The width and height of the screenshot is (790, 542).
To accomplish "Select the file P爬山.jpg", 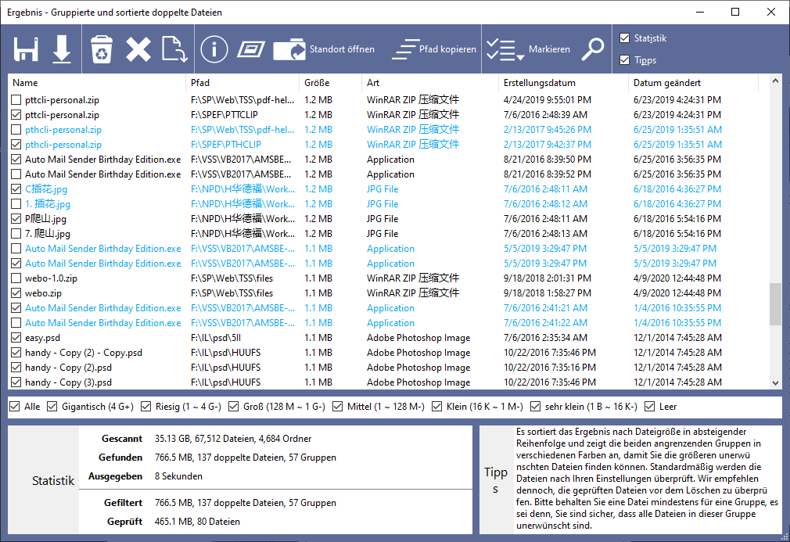I will click(x=46, y=219).
